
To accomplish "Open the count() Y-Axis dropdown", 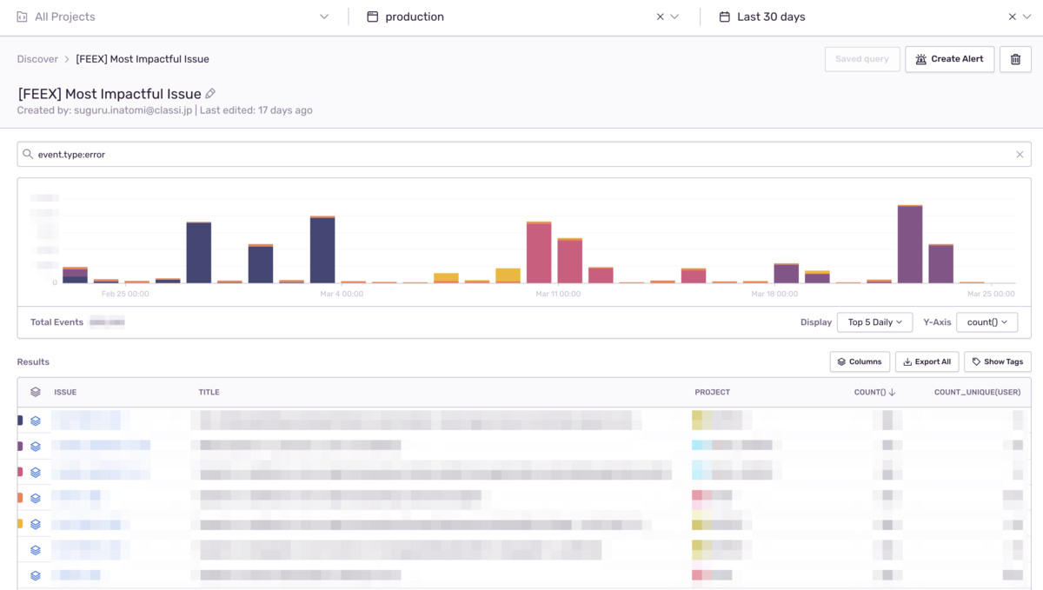I will (x=987, y=322).
